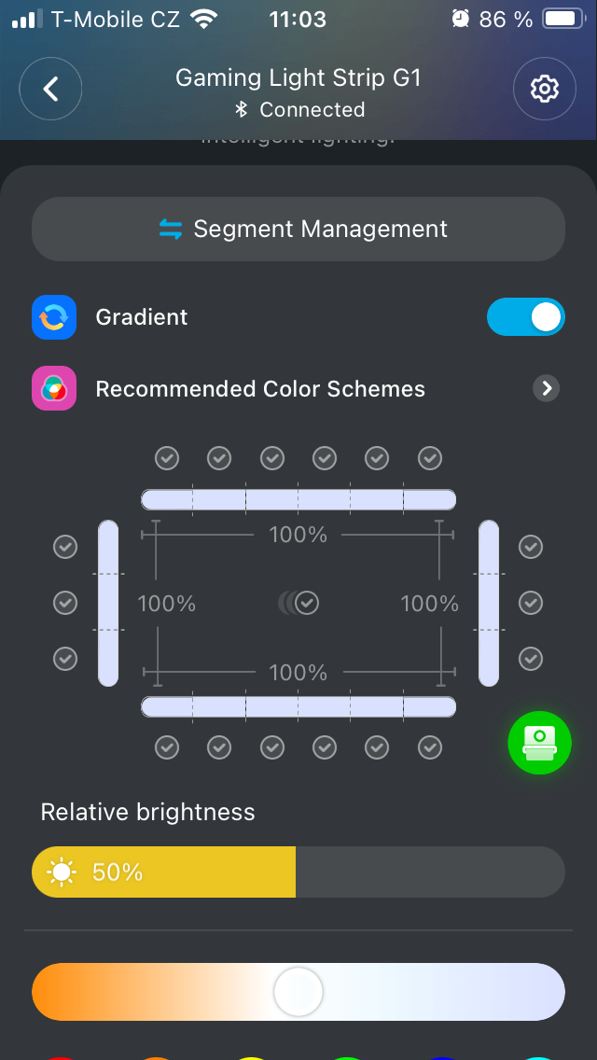Turn off the Gradient toggle

[x=525, y=317]
